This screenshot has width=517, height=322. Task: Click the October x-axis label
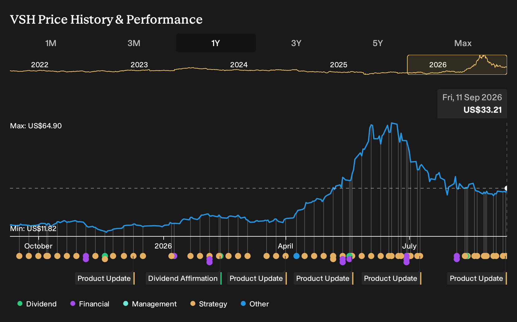(x=38, y=246)
